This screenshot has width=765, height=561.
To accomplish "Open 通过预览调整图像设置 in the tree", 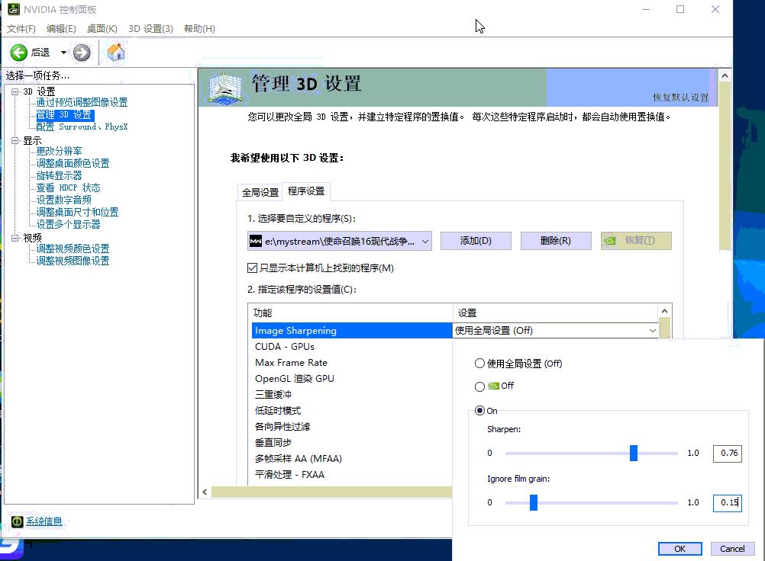I will [x=82, y=102].
